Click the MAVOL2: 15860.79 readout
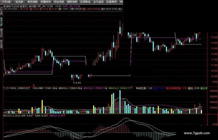The image size is (218, 140). tap(95, 88)
